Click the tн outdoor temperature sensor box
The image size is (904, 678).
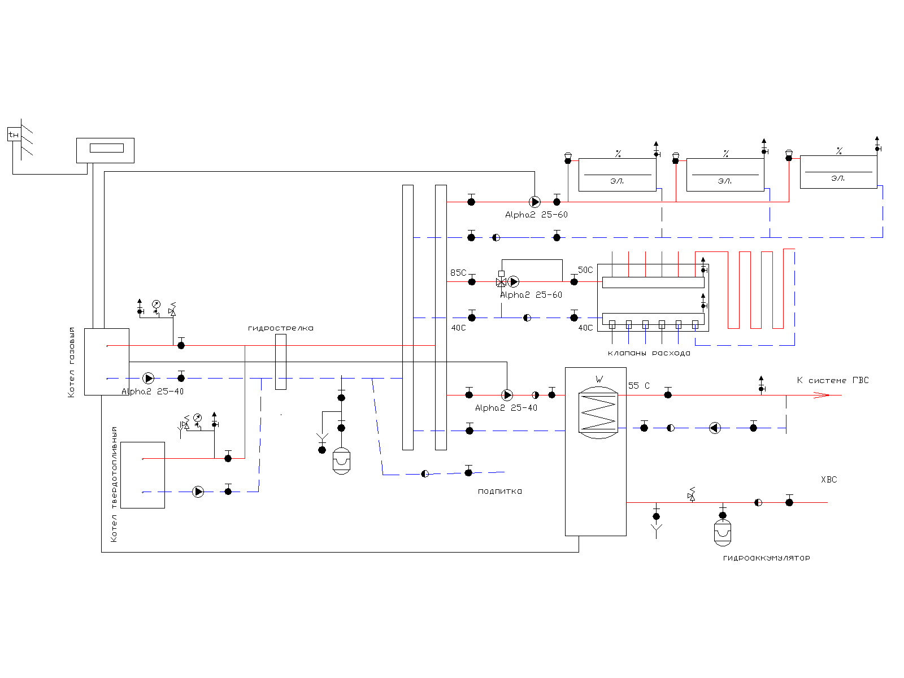tap(14, 134)
